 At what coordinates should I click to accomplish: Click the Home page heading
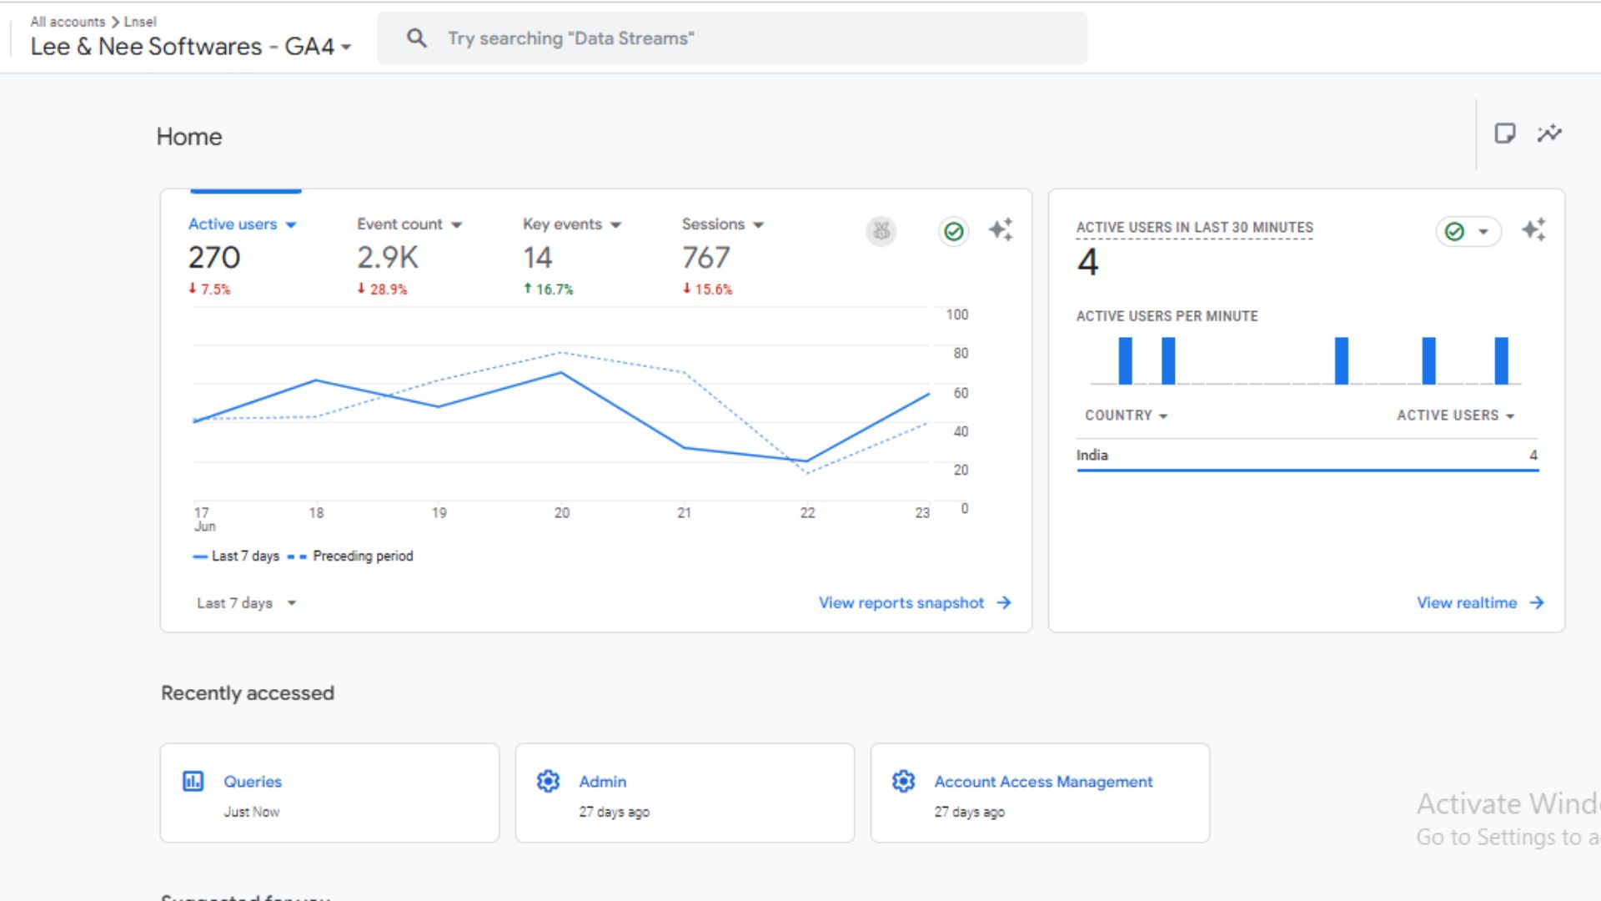point(189,137)
